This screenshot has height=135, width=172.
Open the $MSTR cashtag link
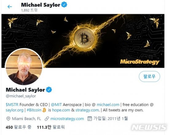click(12, 104)
